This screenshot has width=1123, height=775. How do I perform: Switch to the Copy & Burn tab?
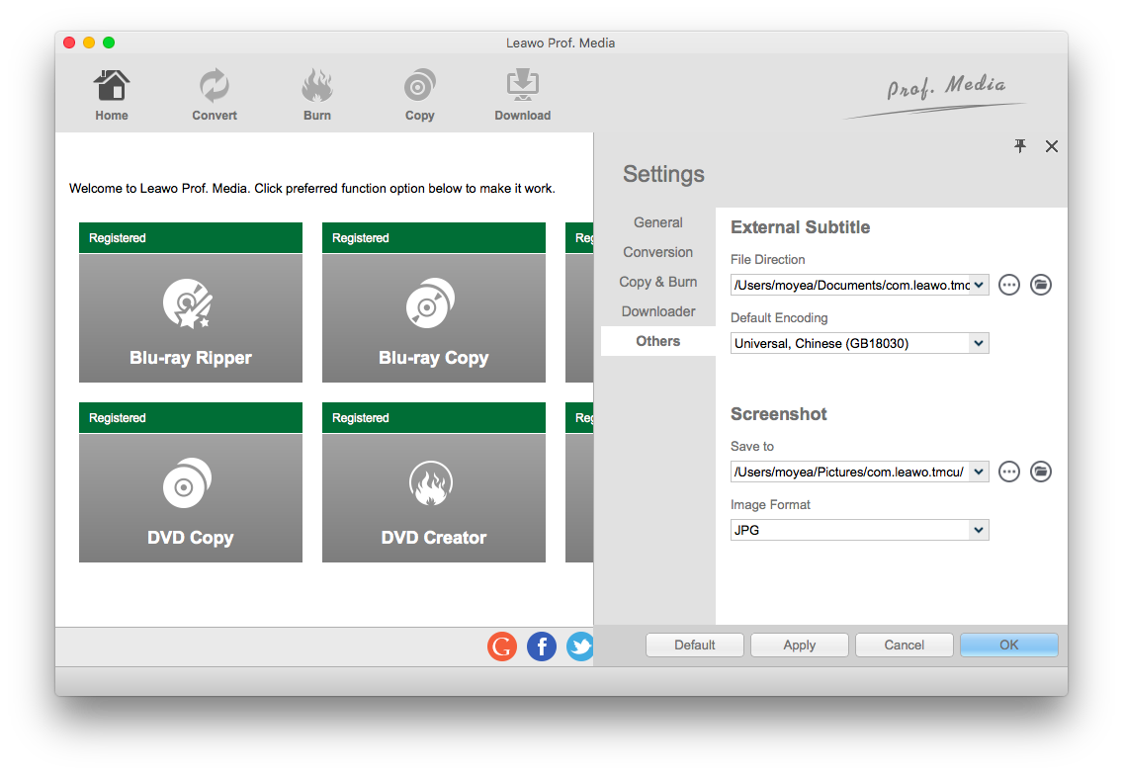tap(658, 282)
